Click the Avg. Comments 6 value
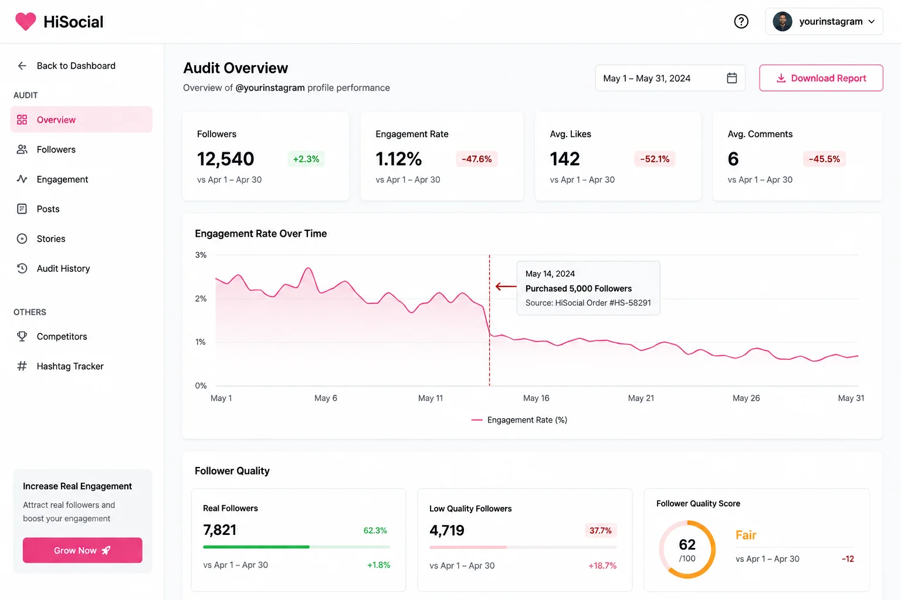This screenshot has height=600, width=901. point(733,159)
